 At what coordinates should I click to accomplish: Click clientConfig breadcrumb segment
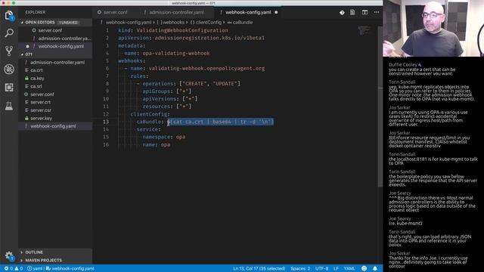pos(206,23)
